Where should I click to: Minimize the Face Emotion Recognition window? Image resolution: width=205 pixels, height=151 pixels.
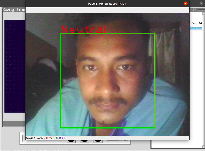tap(179, 4)
